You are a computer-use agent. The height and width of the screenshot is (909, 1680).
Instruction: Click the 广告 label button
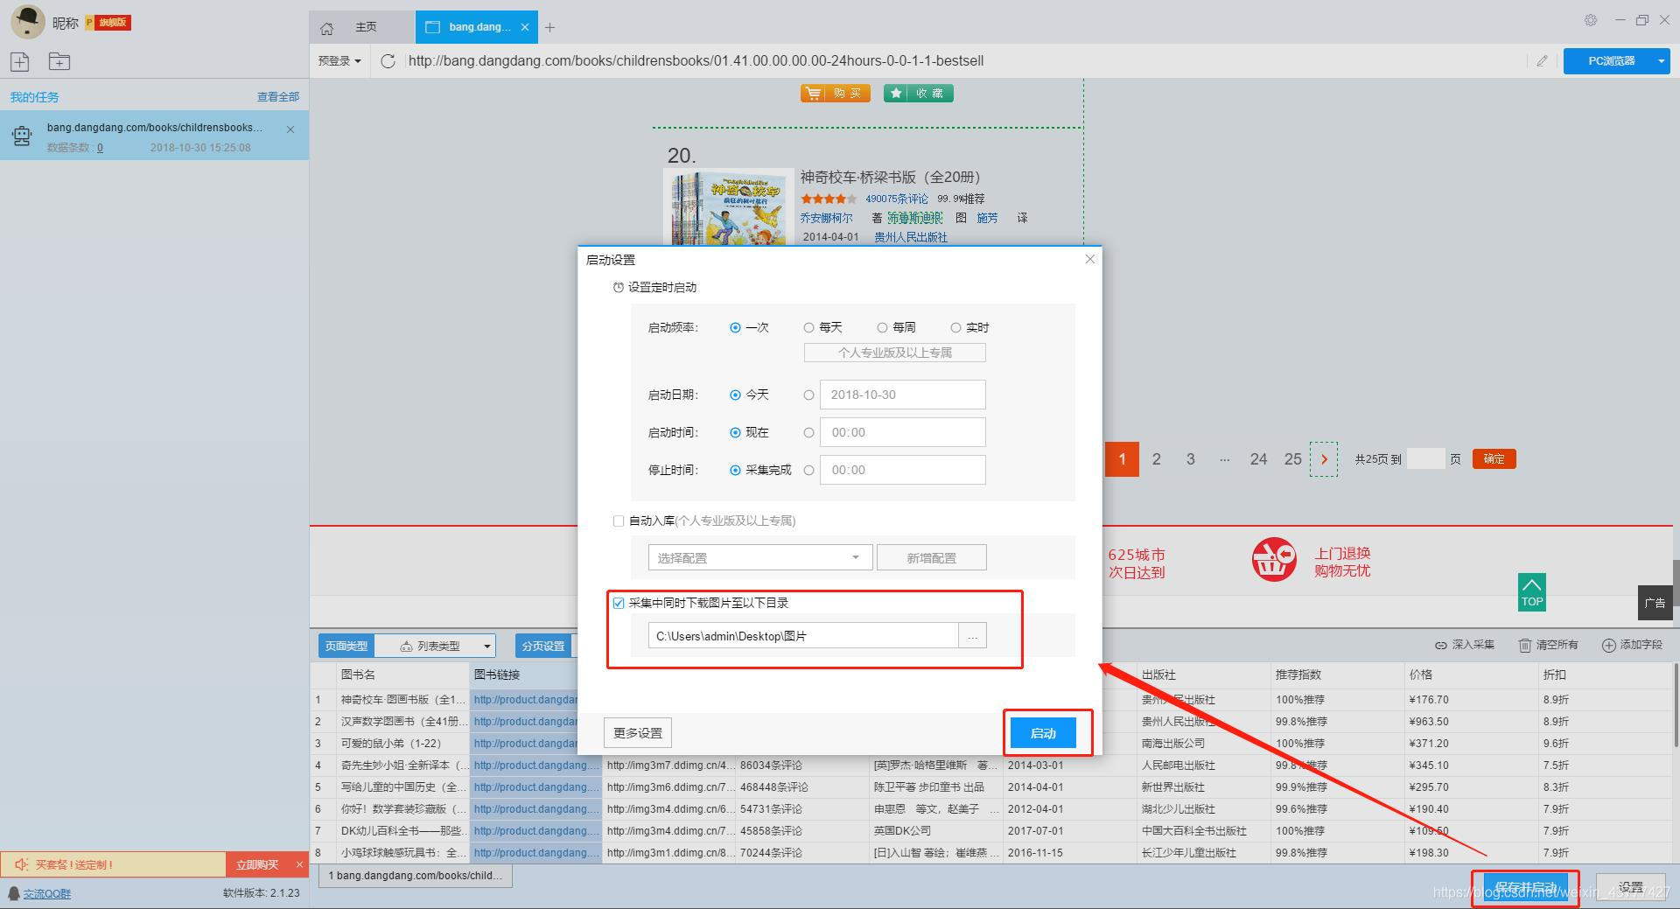1655,603
